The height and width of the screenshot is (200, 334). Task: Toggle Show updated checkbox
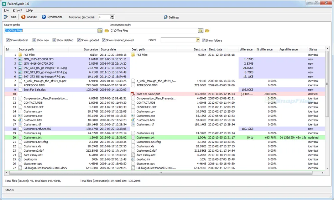(79, 40)
